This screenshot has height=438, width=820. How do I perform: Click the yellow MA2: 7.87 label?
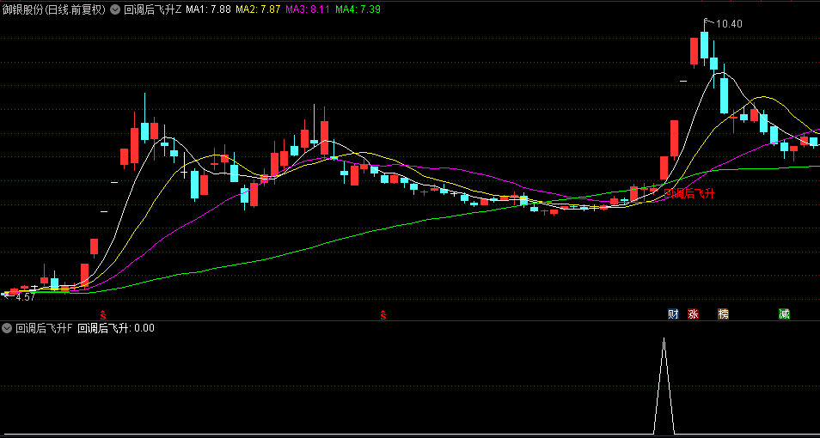[258, 9]
